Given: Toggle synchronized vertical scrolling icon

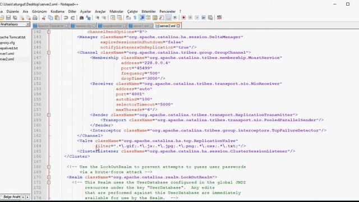Looking at the screenshot, I should pyautogui.click(x=113, y=17).
